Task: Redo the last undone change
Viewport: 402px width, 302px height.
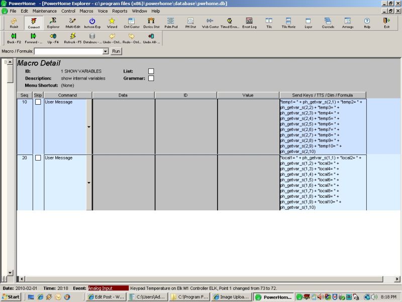Action: click(132, 38)
